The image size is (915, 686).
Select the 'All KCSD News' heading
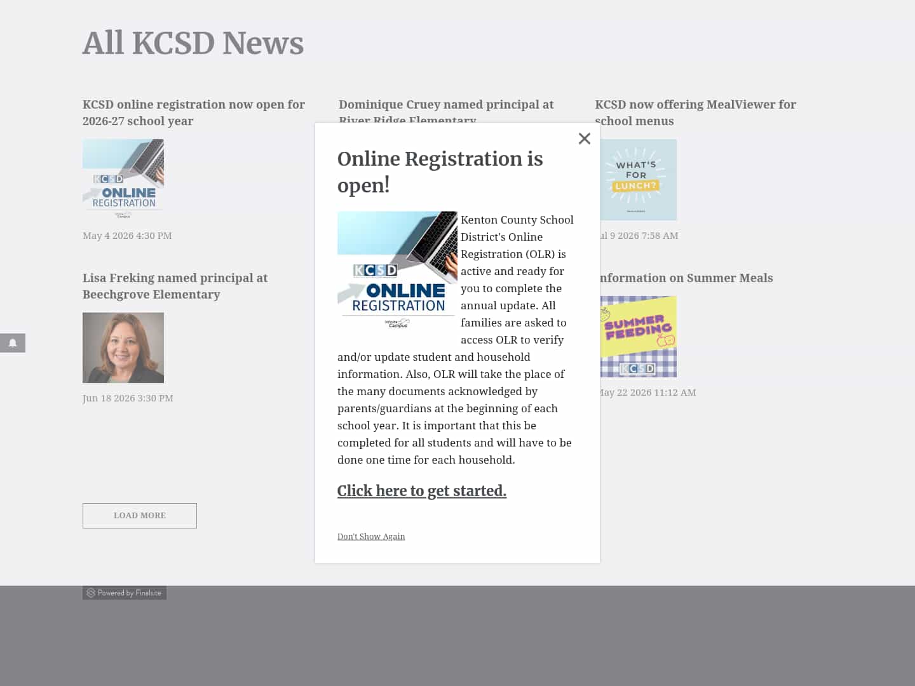point(193,43)
